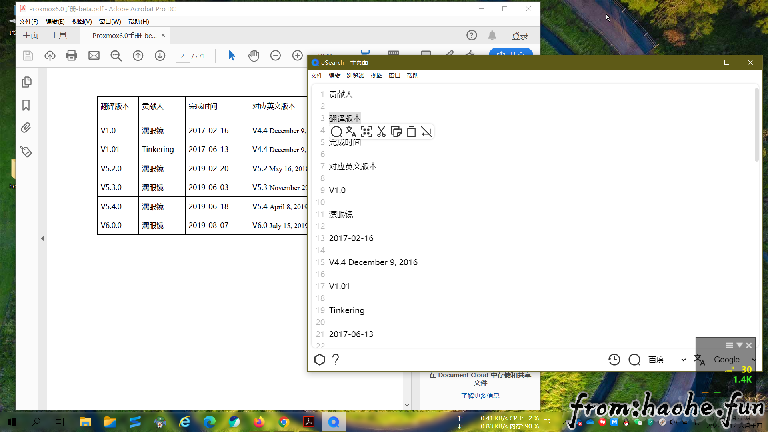Click find text magnifier in Acrobat toolbar
The width and height of the screenshot is (768, 432).
(x=116, y=56)
